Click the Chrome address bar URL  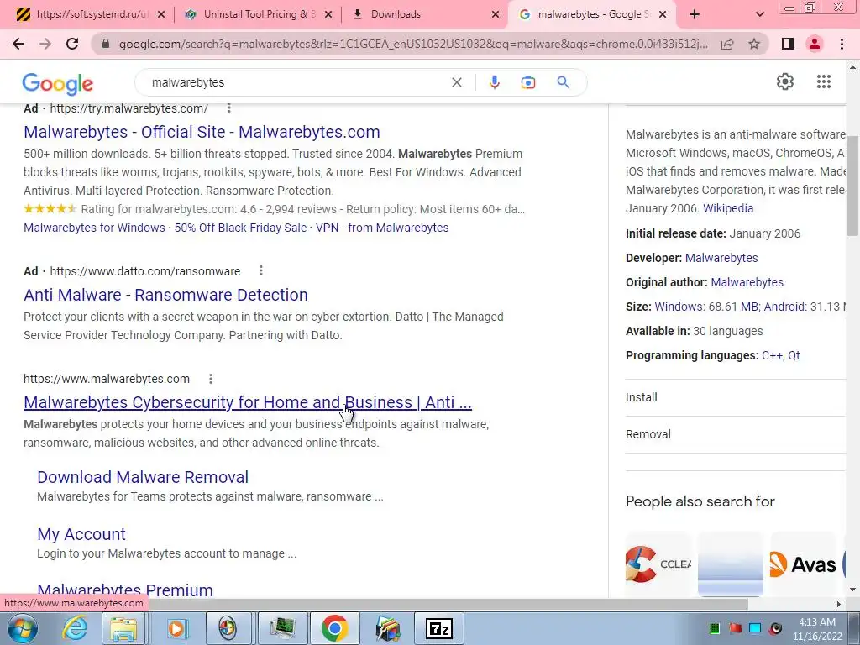click(413, 44)
